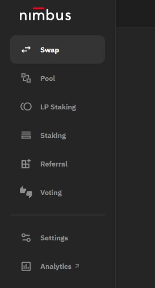Open the Settings text label
Screen dimensions: 155x288
click(x=54, y=238)
